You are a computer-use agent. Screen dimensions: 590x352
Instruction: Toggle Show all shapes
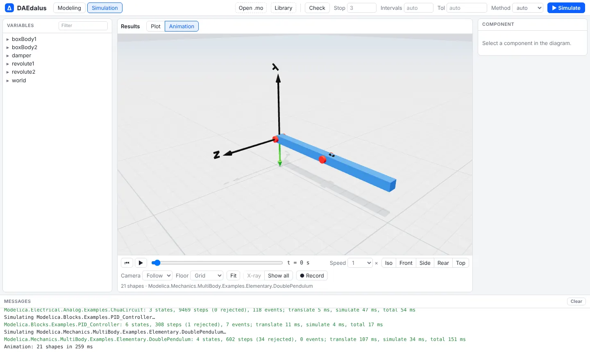[x=279, y=275]
